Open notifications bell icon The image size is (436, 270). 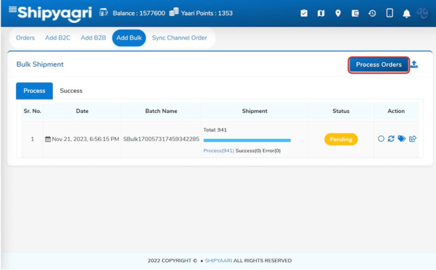(407, 13)
